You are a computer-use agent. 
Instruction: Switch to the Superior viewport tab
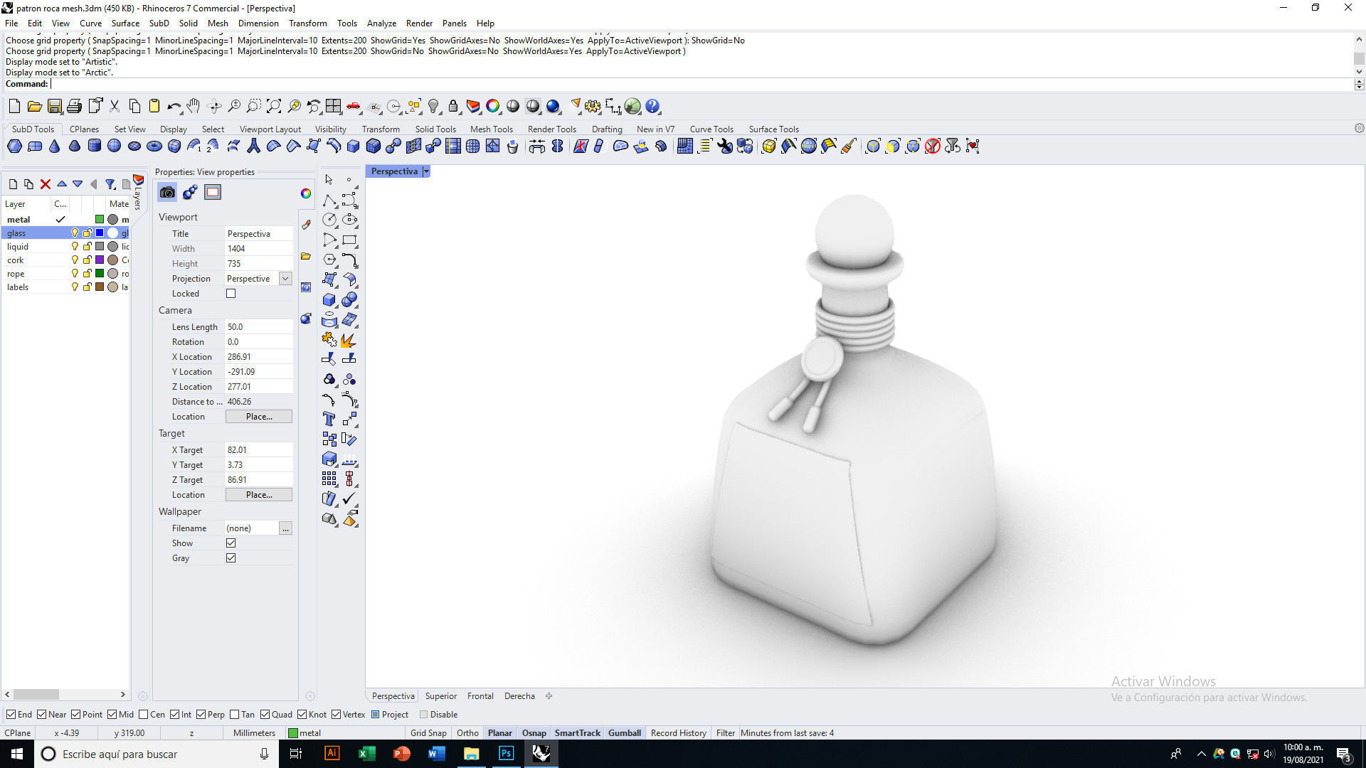441,696
